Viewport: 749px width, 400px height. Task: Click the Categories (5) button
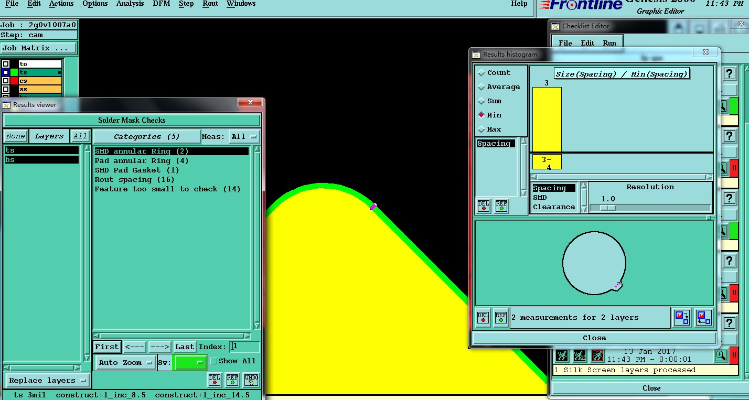click(x=146, y=137)
